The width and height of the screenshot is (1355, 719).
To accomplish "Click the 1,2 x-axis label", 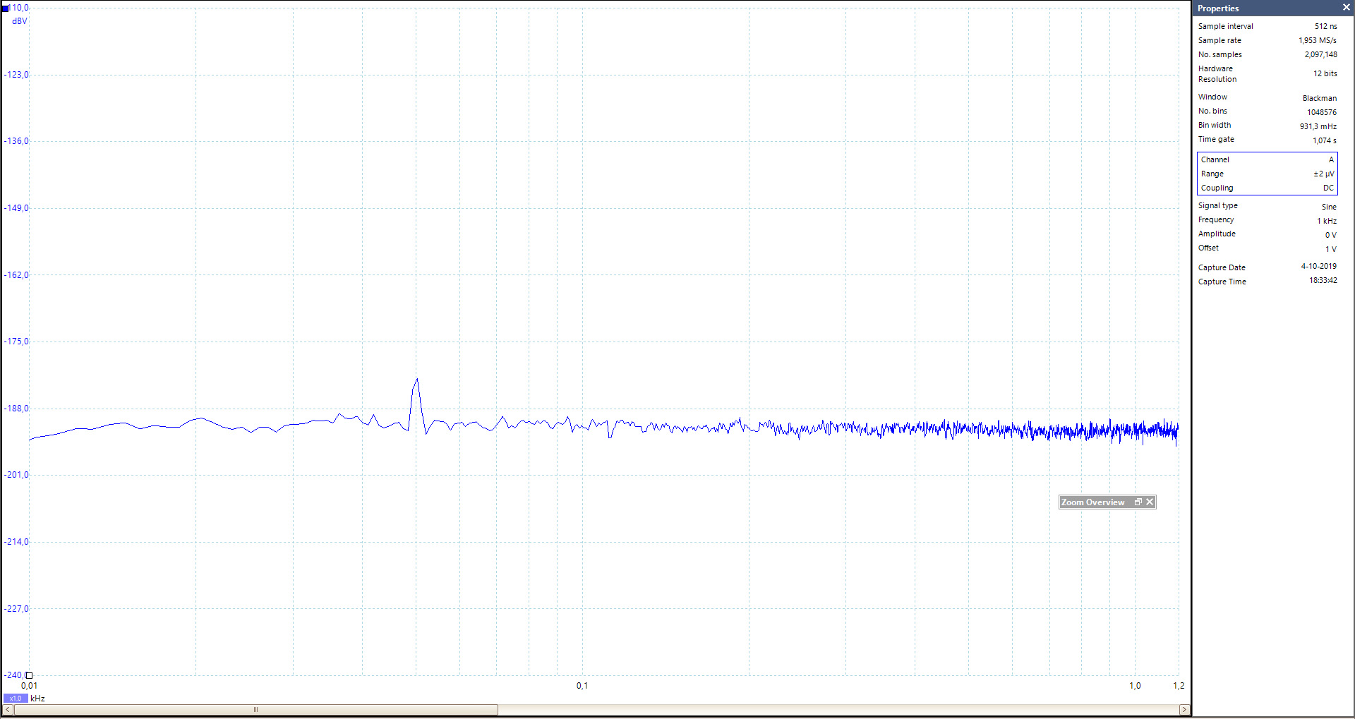I will tap(1179, 686).
